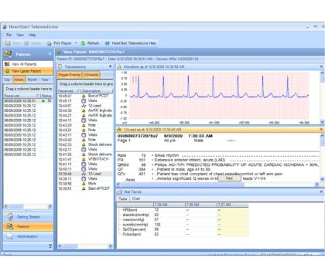Switch Vital Trends to Chart view
The height and width of the screenshot is (278, 325).
[136, 198]
